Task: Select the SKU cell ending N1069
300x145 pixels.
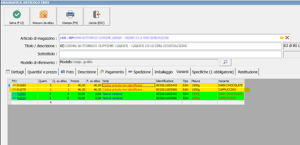Action: point(25,85)
